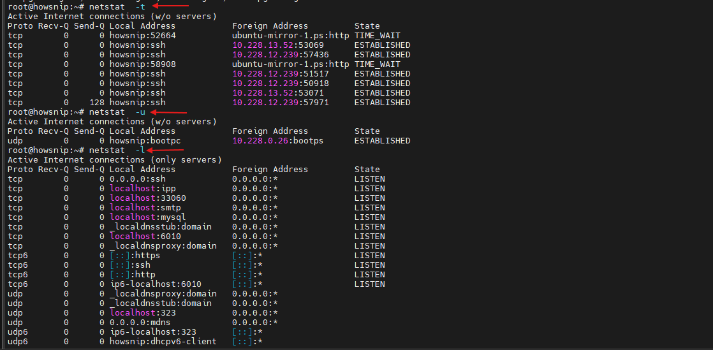This screenshot has height=350, width=713.
Task: Click 'localhost:mysql' entry
Action: point(148,217)
